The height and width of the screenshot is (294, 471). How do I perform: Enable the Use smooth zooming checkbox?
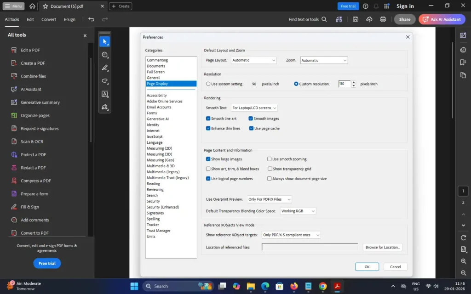[270, 158]
